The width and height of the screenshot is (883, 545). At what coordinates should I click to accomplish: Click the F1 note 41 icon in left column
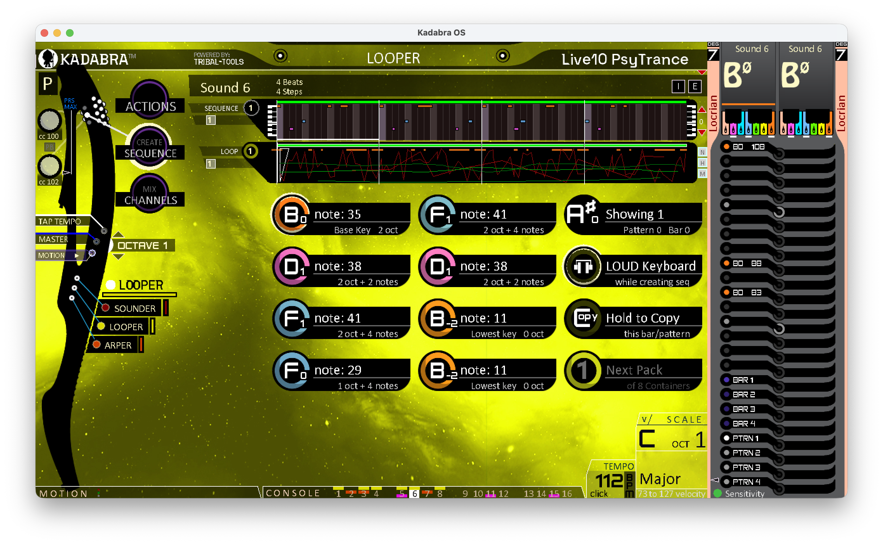point(292,318)
